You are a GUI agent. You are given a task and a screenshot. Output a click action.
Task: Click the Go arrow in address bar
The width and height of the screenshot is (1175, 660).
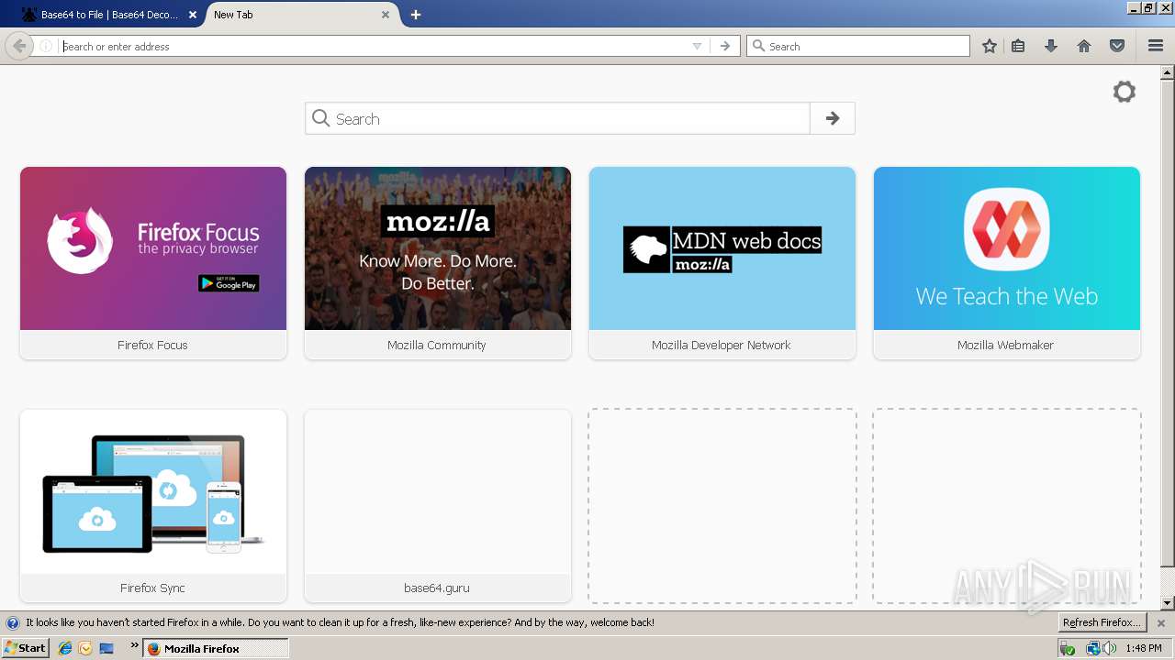coord(725,46)
